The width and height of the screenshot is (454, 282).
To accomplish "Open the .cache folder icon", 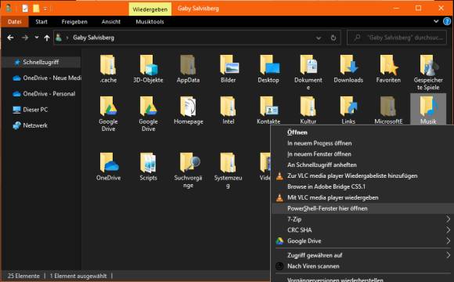I will click(x=108, y=65).
